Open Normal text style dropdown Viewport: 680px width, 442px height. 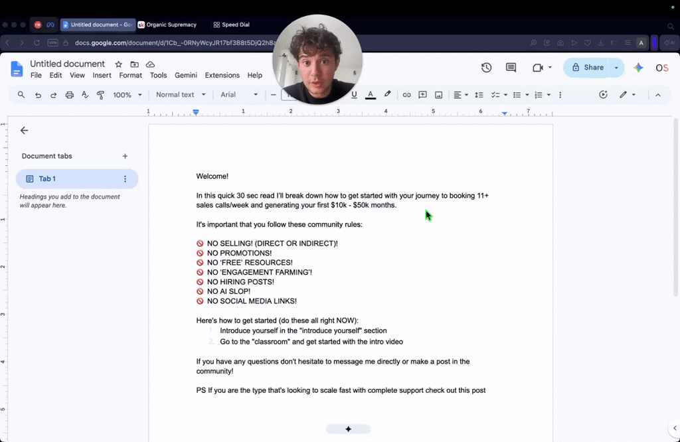coord(181,94)
